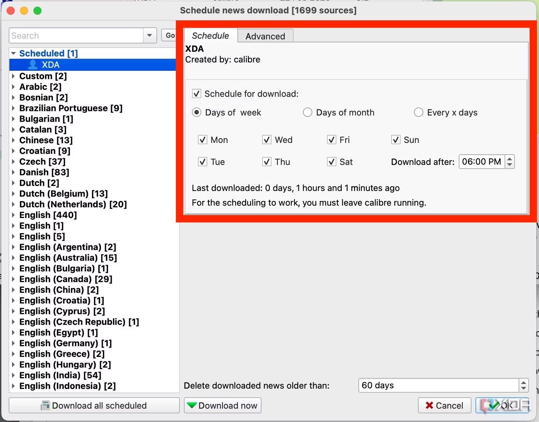Click the Download now button

tap(223, 405)
